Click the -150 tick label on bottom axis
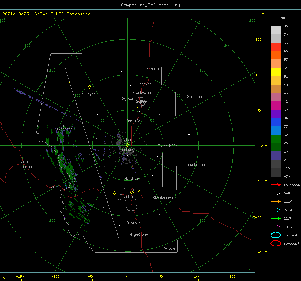The width and height of the screenshot is (301, 281). click(20, 276)
